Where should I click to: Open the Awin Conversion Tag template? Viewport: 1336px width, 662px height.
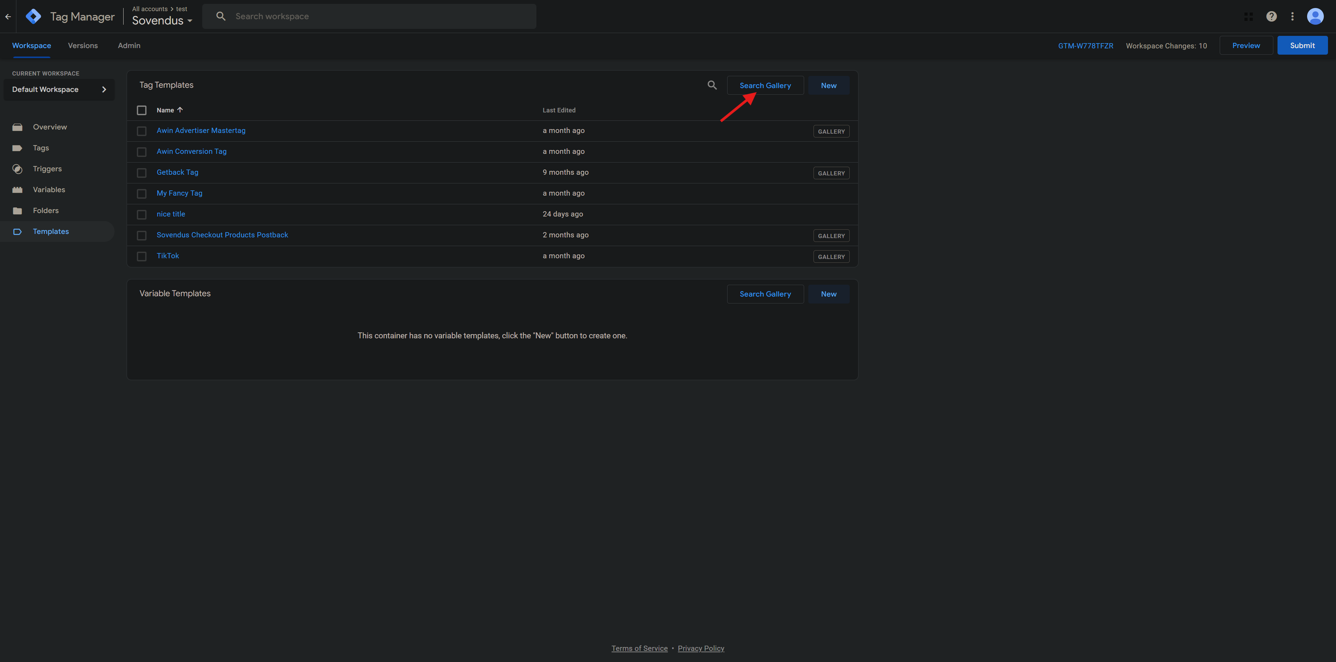191,151
